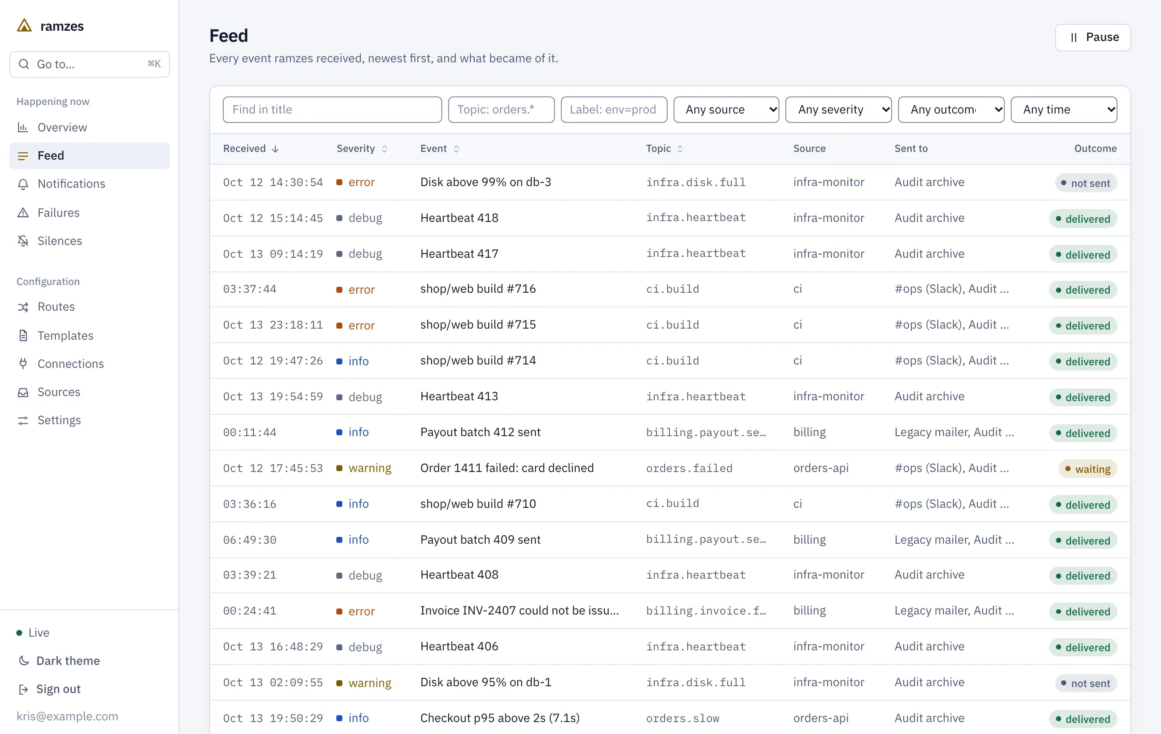Click the Overview chart icon
1161x734 pixels.
pos(23,127)
